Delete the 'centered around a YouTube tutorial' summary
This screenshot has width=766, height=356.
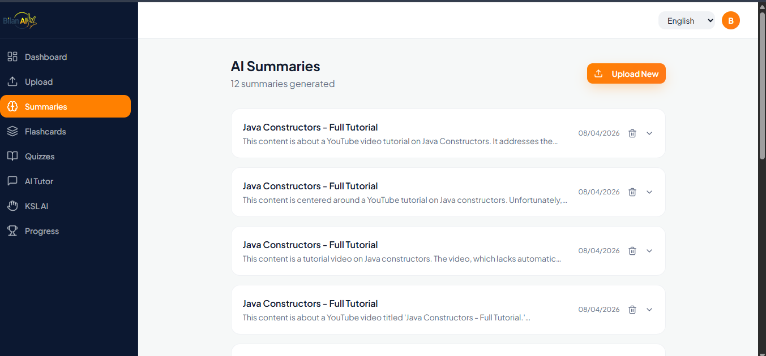[632, 192]
